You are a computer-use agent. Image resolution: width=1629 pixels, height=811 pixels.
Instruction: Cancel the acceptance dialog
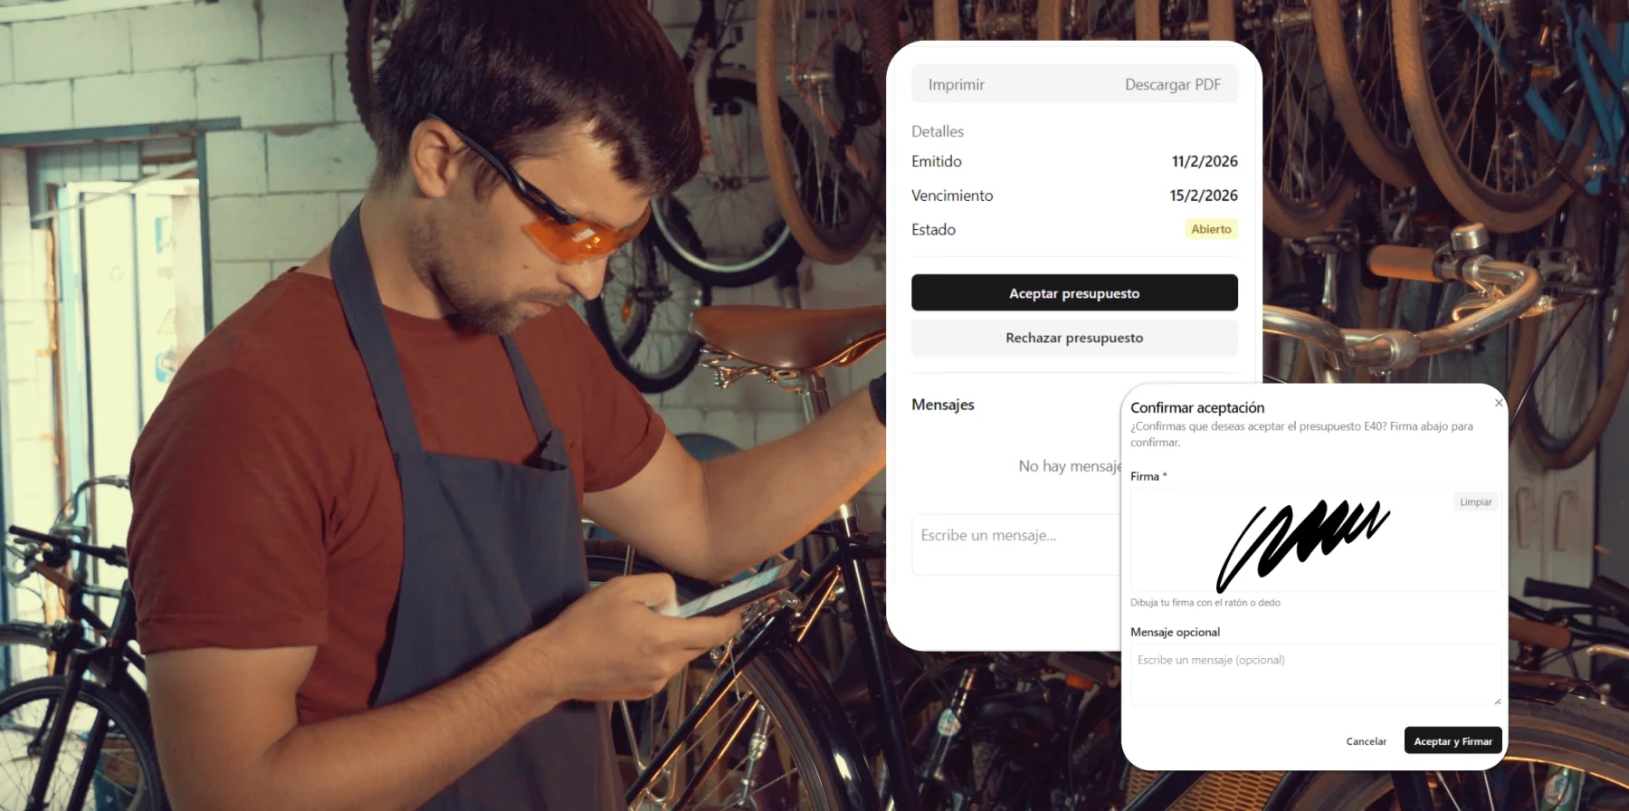coord(1366,741)
